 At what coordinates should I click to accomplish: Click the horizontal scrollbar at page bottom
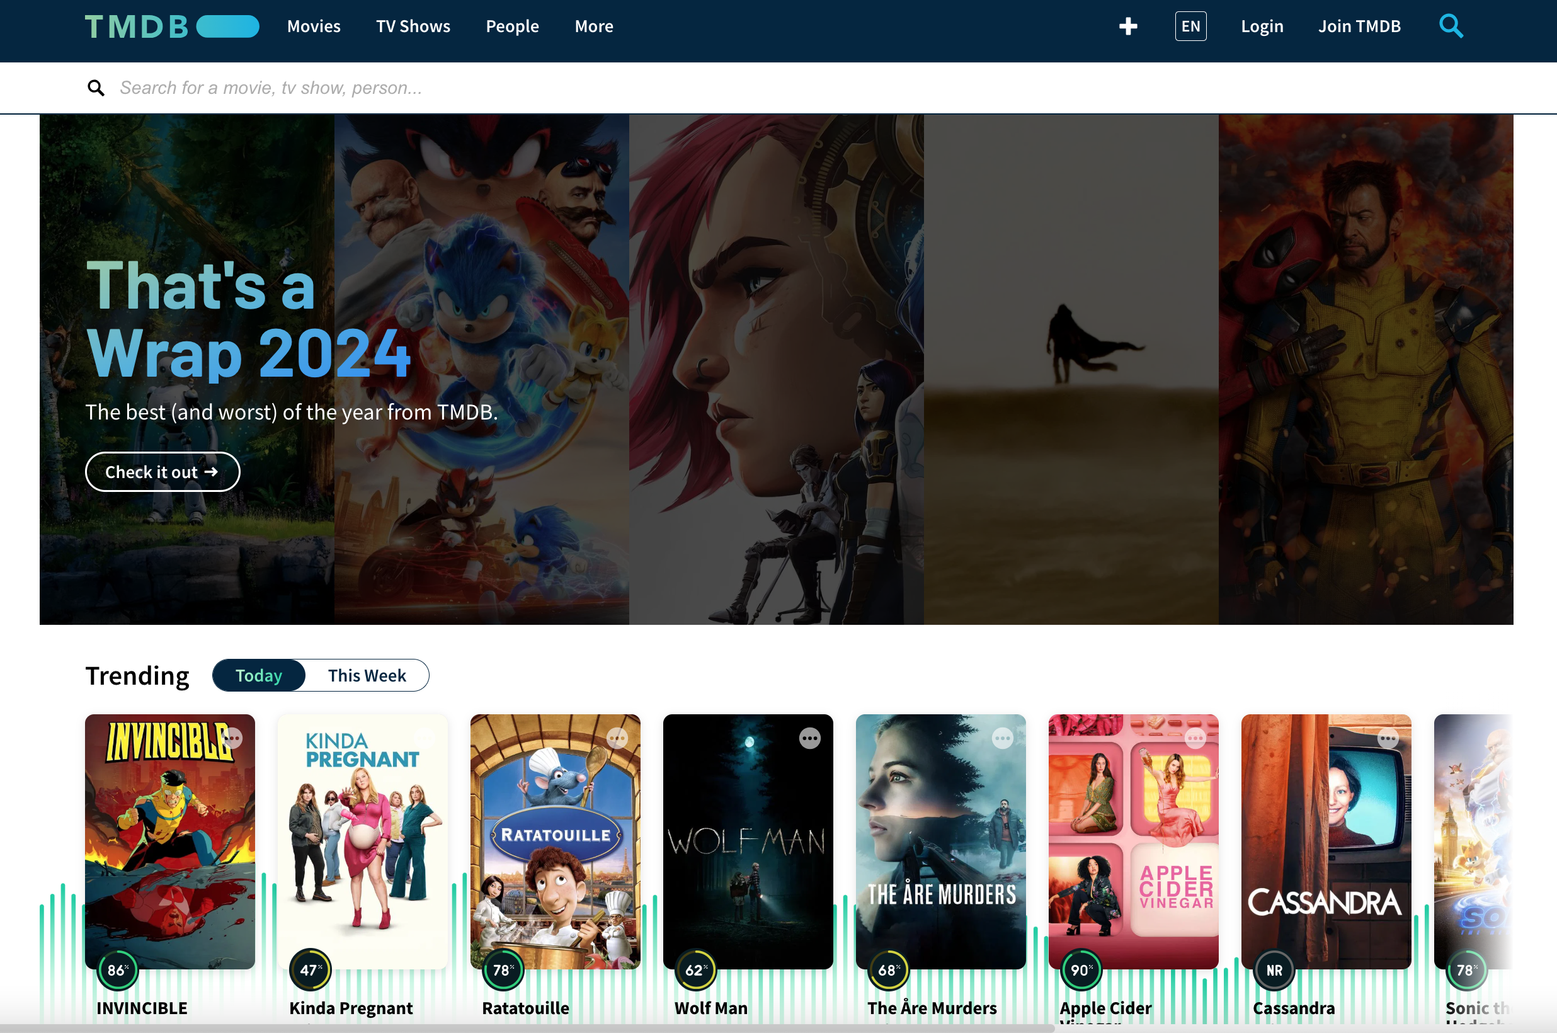(x=527, y=1028)
